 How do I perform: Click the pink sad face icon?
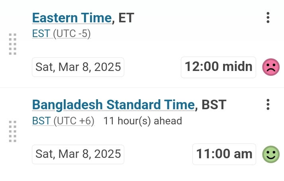271,67
